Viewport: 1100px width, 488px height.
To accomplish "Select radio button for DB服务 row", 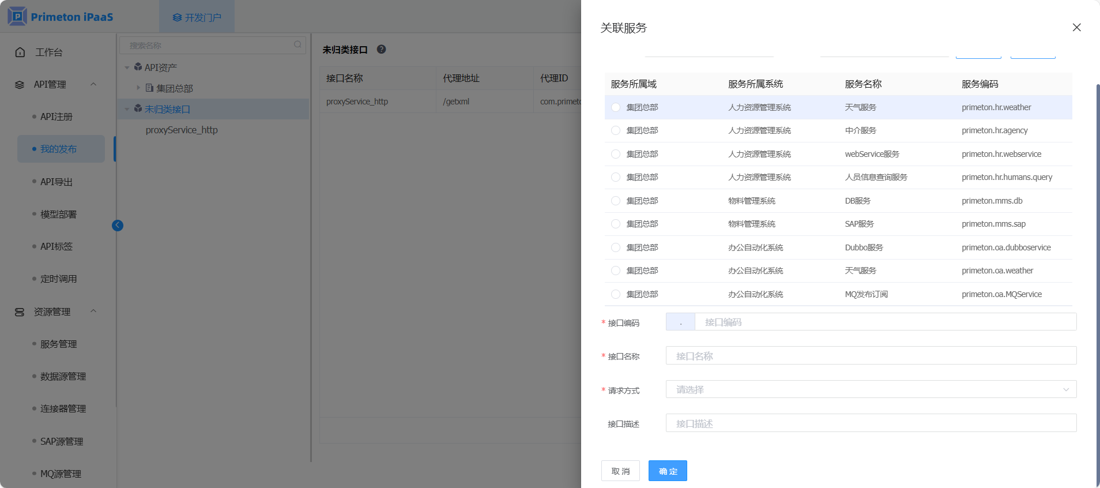I will pos(616,201).
